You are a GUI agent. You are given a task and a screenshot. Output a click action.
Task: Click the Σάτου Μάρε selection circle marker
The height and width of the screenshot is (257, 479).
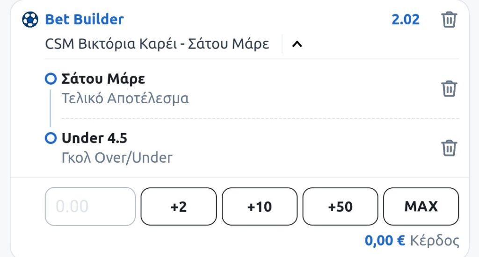click(x=50, y=79)
